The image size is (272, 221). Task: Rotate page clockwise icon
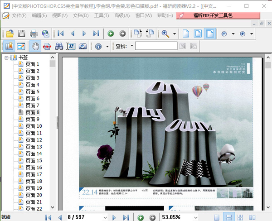138,33
